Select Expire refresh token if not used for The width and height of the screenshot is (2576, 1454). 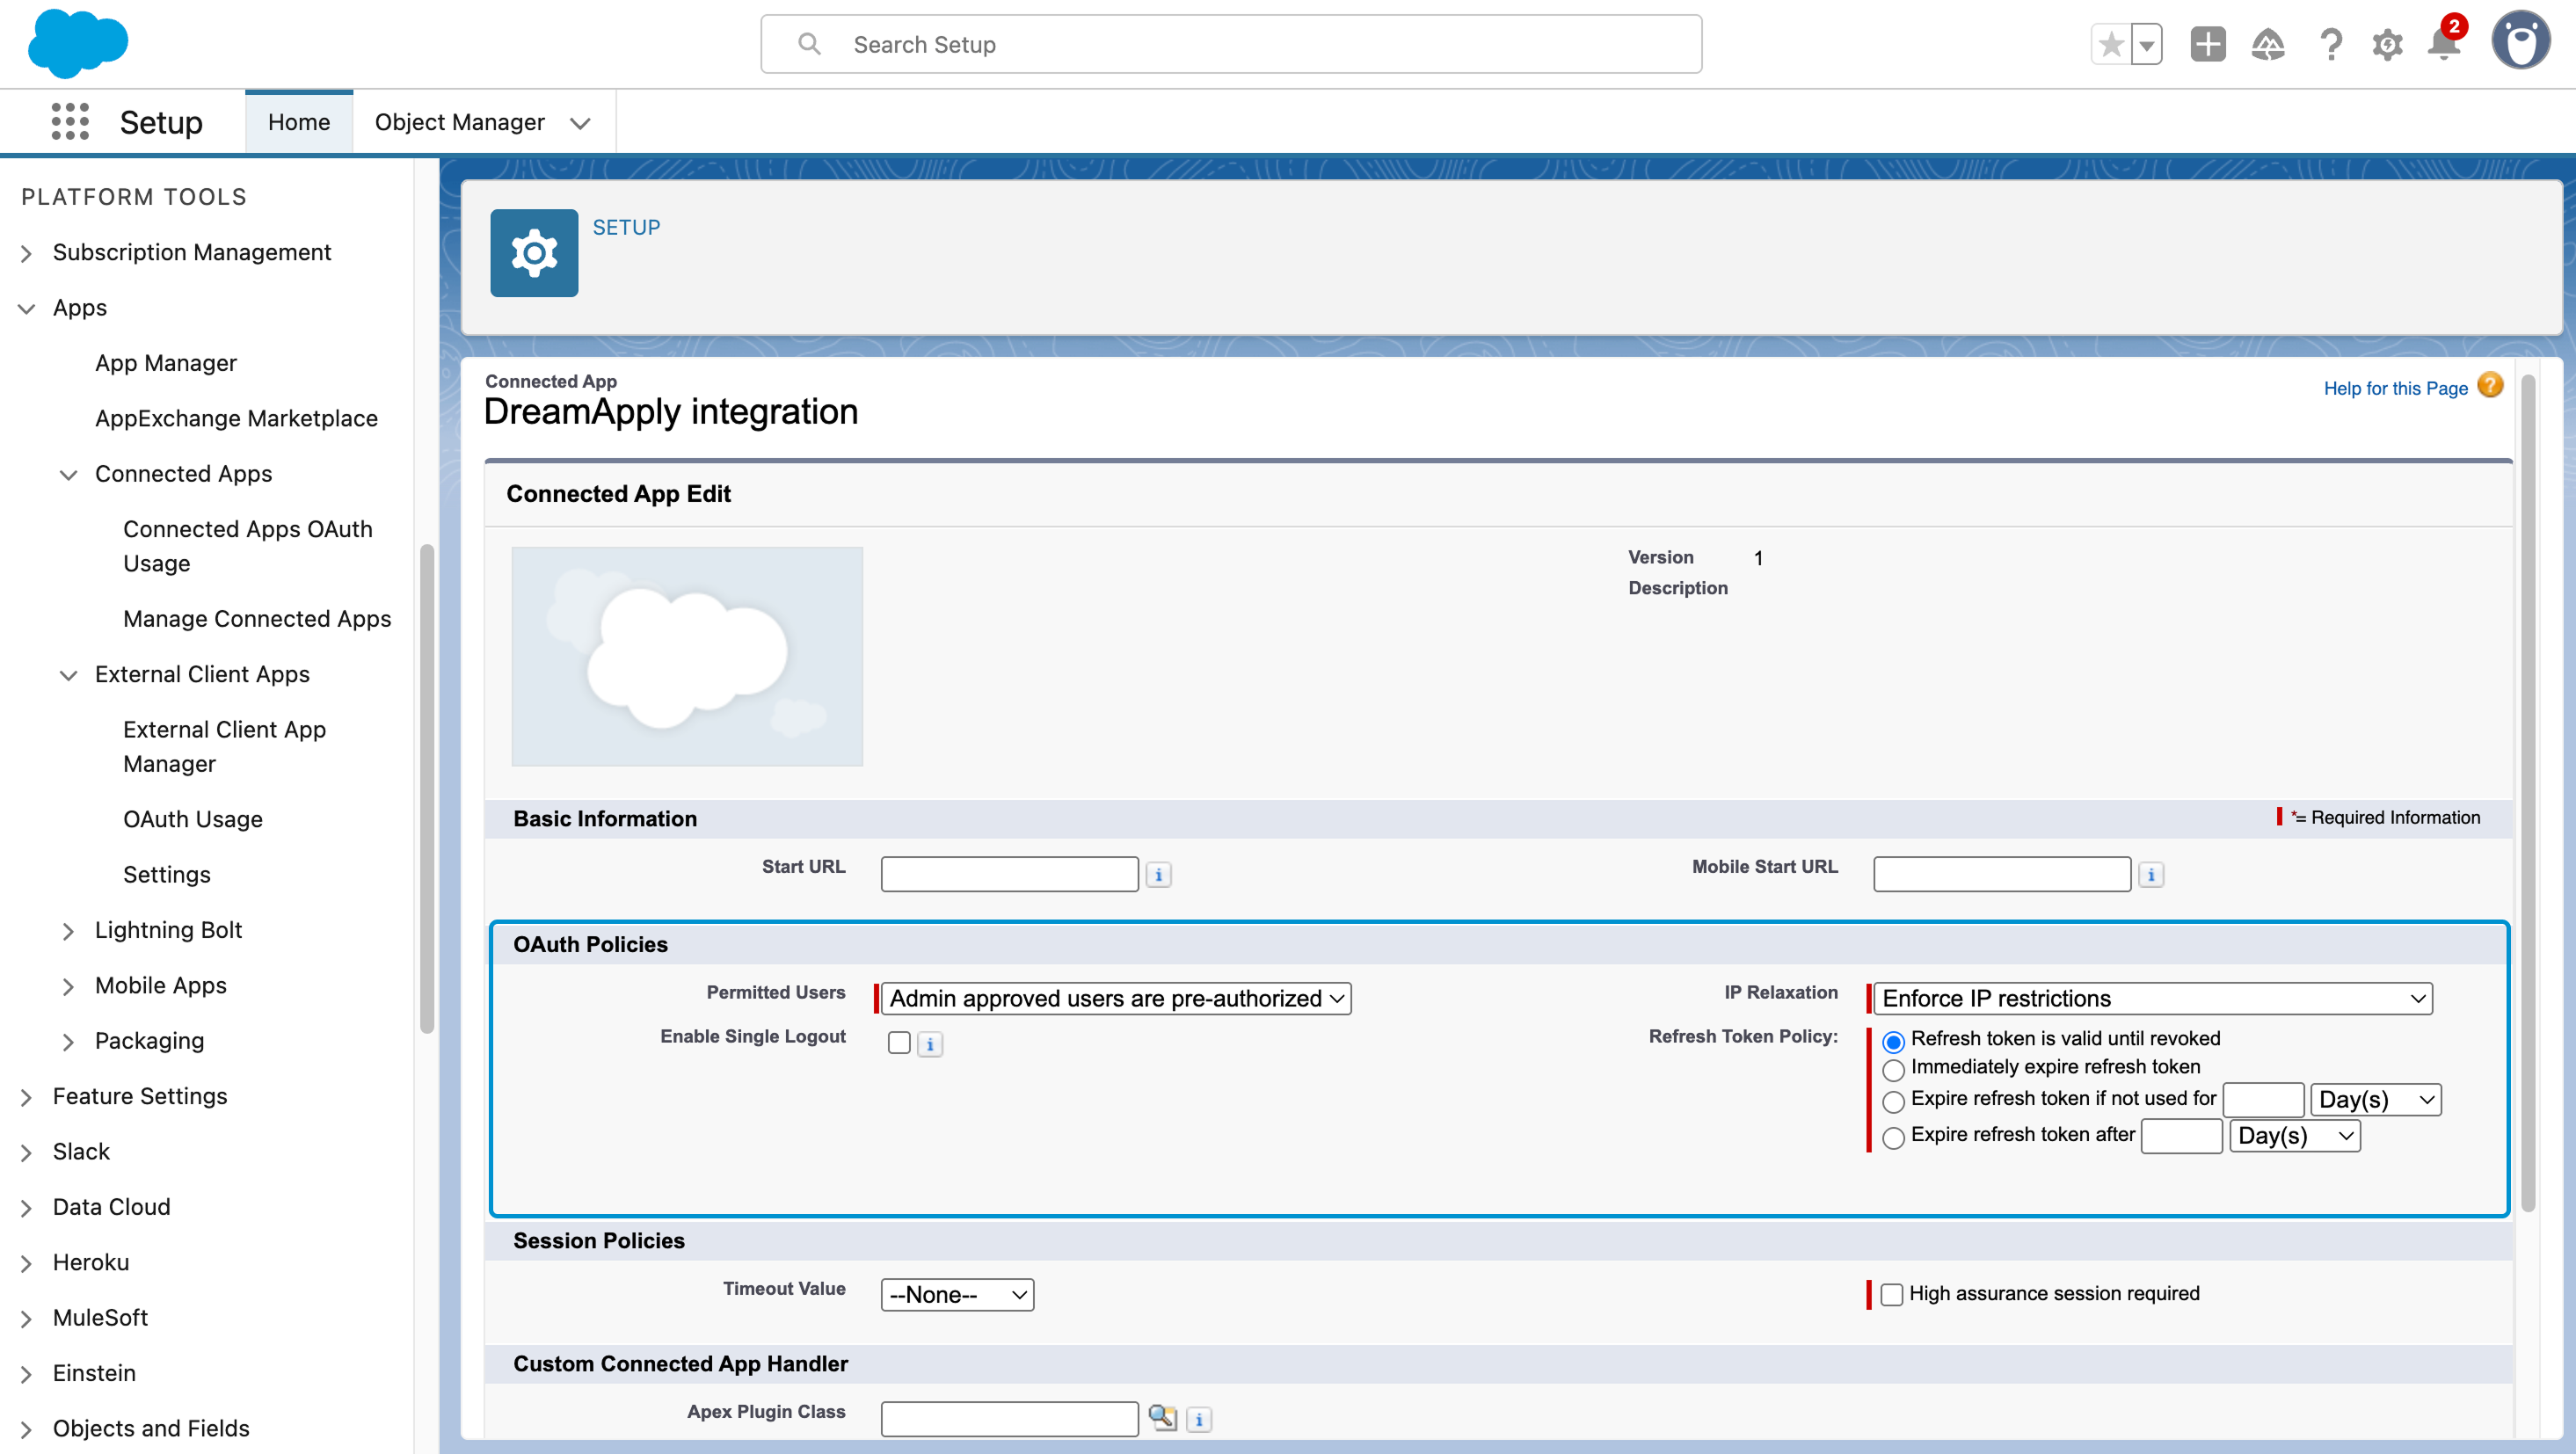1893,1102
